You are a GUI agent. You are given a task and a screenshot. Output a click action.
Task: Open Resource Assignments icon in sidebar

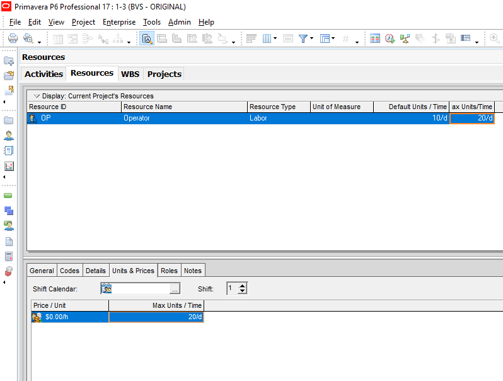click(x=9, y=226)
